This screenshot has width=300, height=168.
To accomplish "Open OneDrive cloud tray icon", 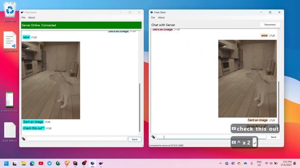I will [x=246, y=163].
